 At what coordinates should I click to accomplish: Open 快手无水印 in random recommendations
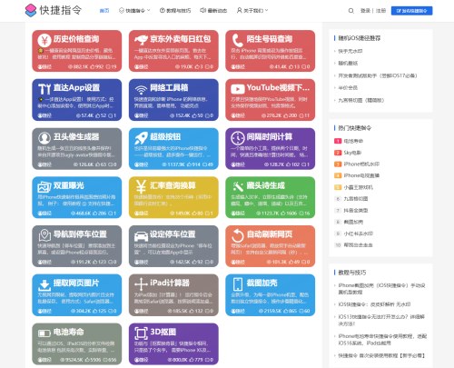coord(350,51)
